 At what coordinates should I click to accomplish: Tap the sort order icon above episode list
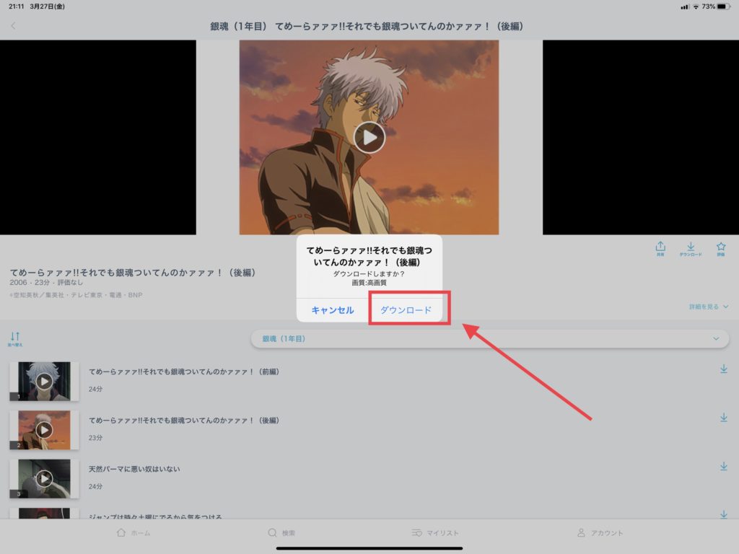[x=15, y=339]
